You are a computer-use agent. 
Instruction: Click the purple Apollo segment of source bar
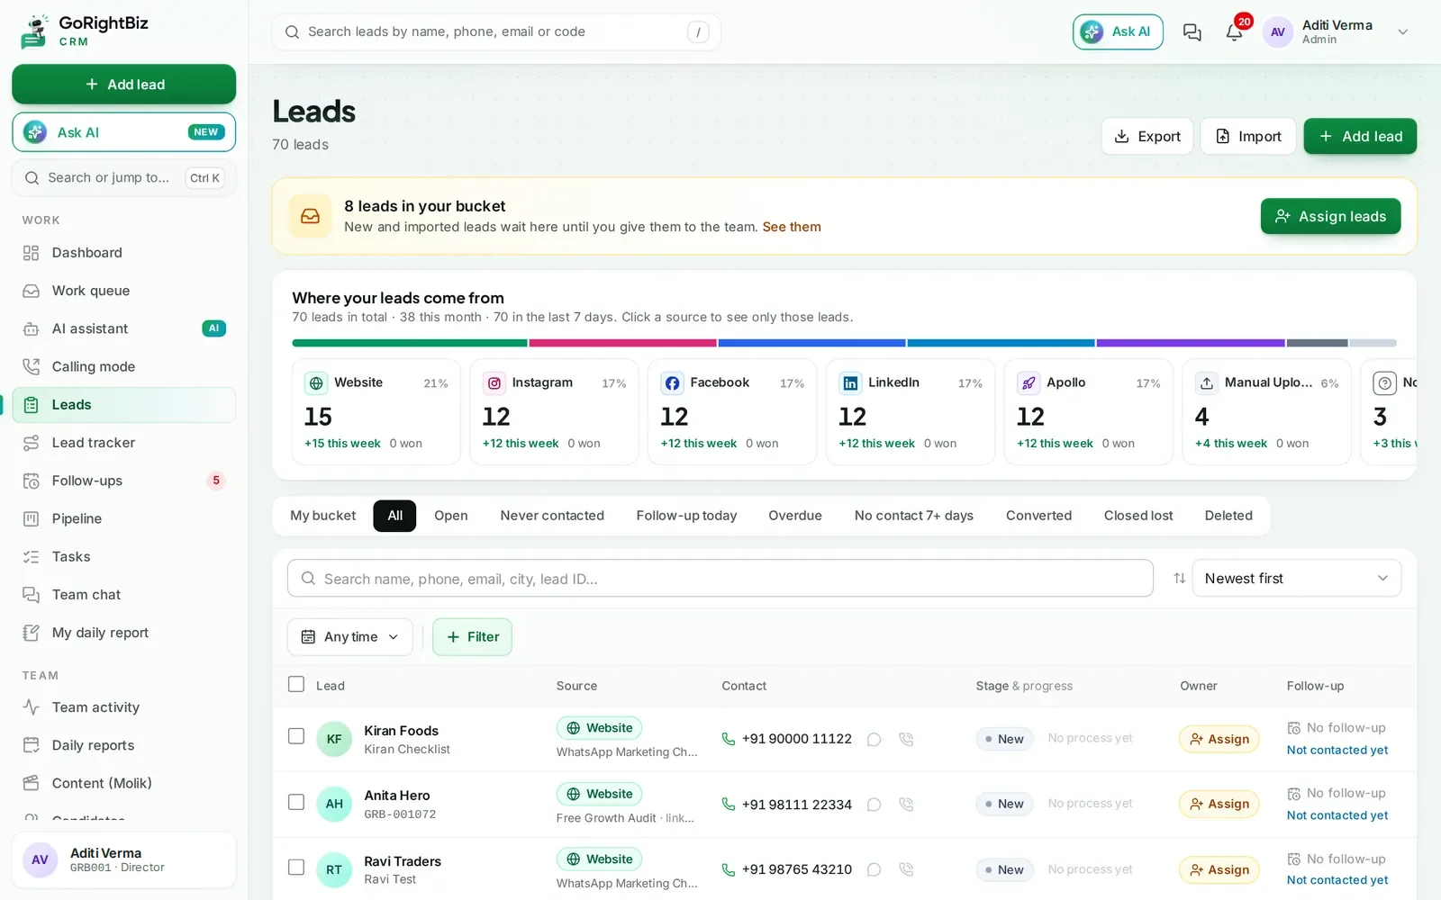pos(1191,343)
